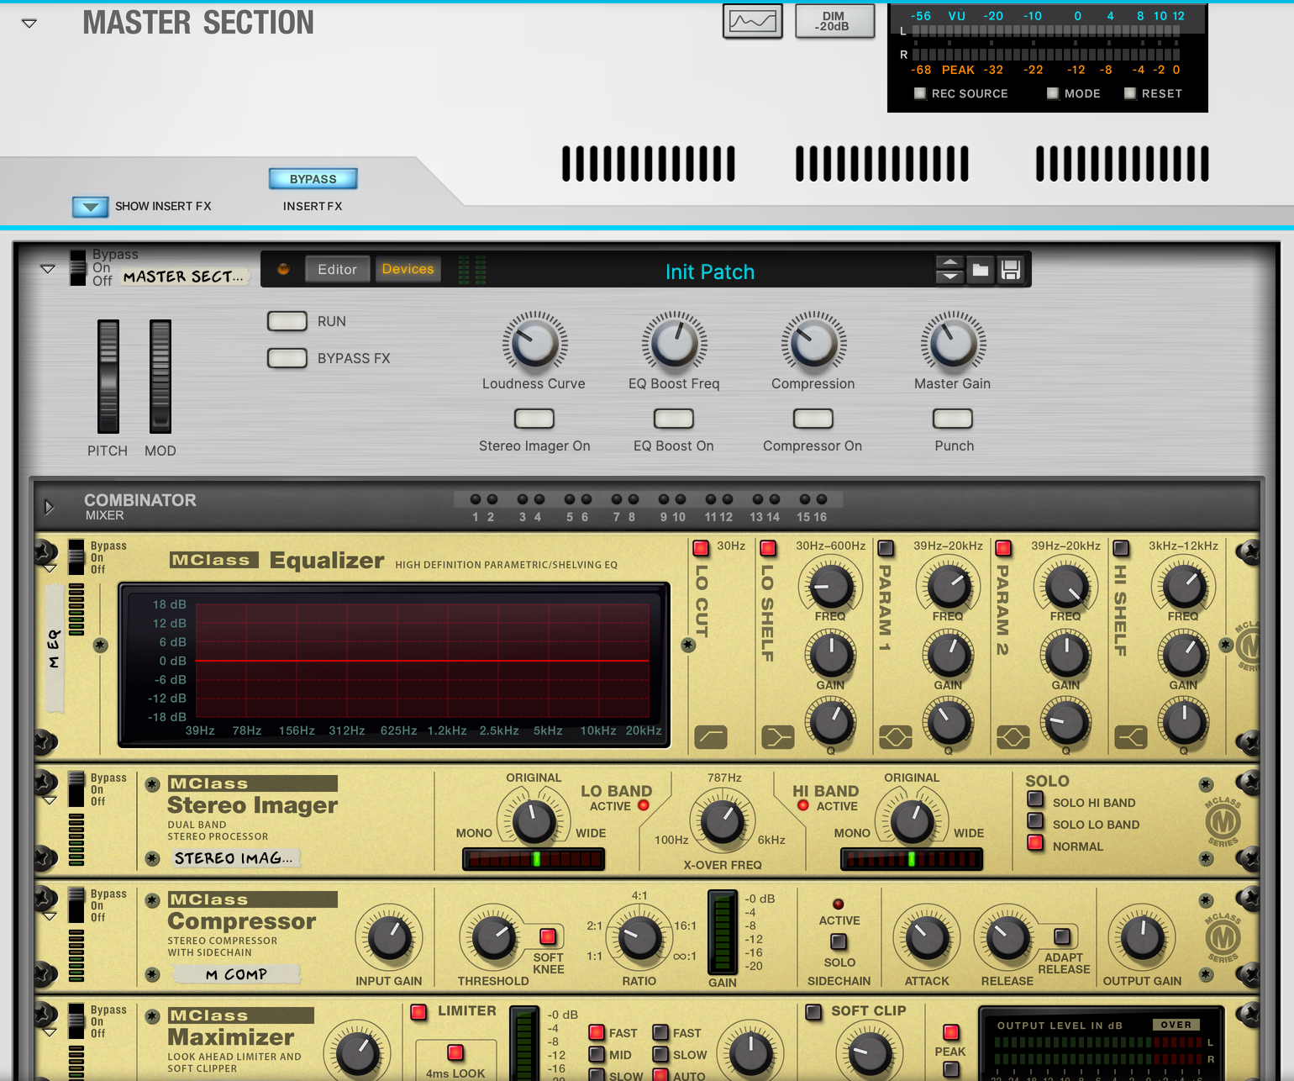Click the Loudness Curve knob

click(534, 343)
